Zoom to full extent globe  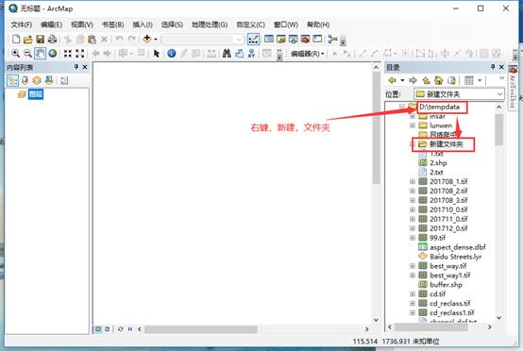(52, 54)
